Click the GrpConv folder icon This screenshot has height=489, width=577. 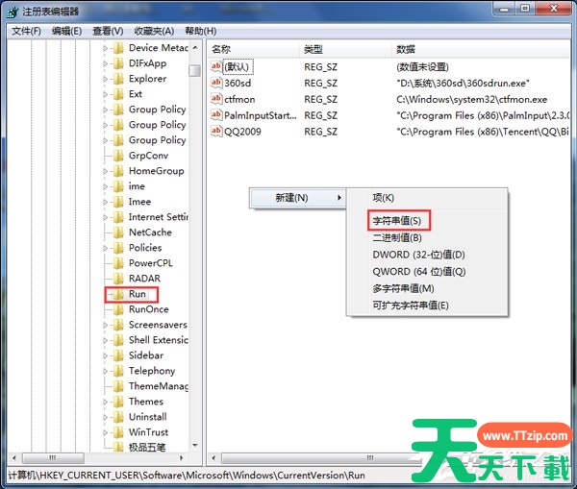coord(118,156)
